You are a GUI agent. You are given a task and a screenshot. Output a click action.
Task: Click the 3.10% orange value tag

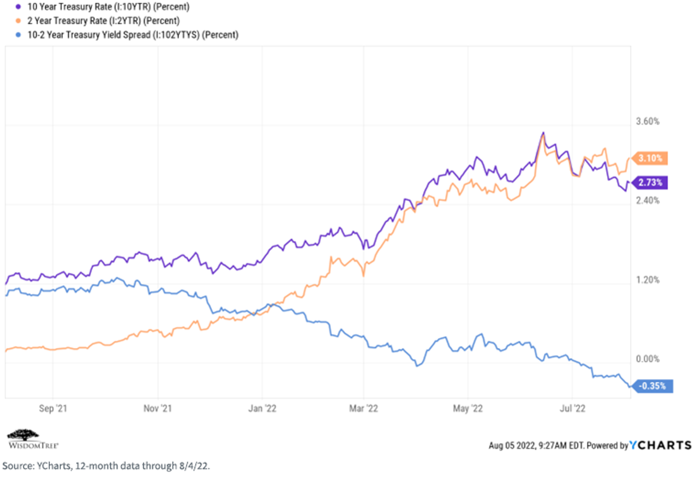click(650, 158)
